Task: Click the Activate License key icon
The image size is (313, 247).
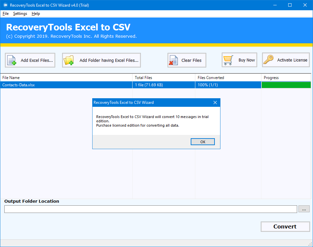Action: pos(268,60)
